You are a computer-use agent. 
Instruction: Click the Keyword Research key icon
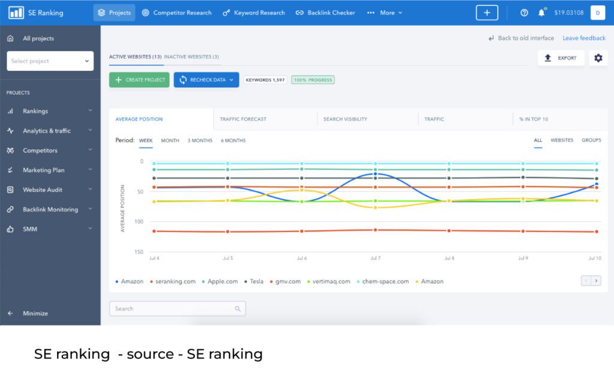click(226, 13)
